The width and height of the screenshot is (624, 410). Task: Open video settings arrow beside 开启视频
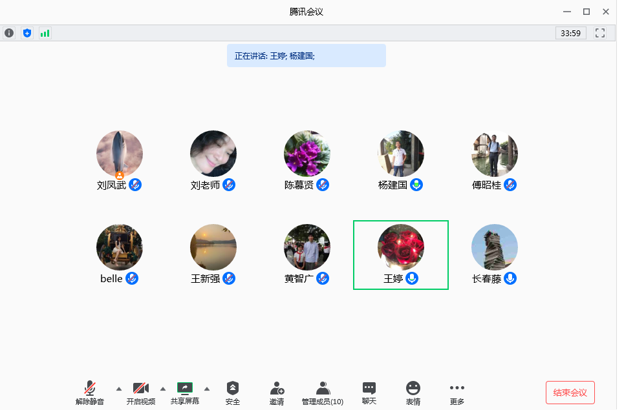pos(162,389)
